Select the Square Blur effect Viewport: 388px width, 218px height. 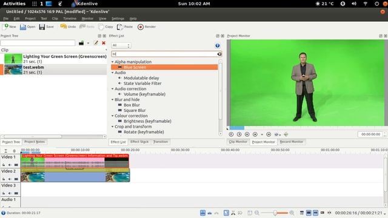(135, 110)
